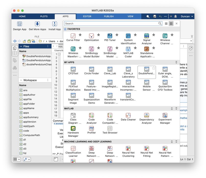Image resolution: width=206 pixels, height=178 pixels.
Task: Switch to EDITOR tab
Action: [87, 16]
